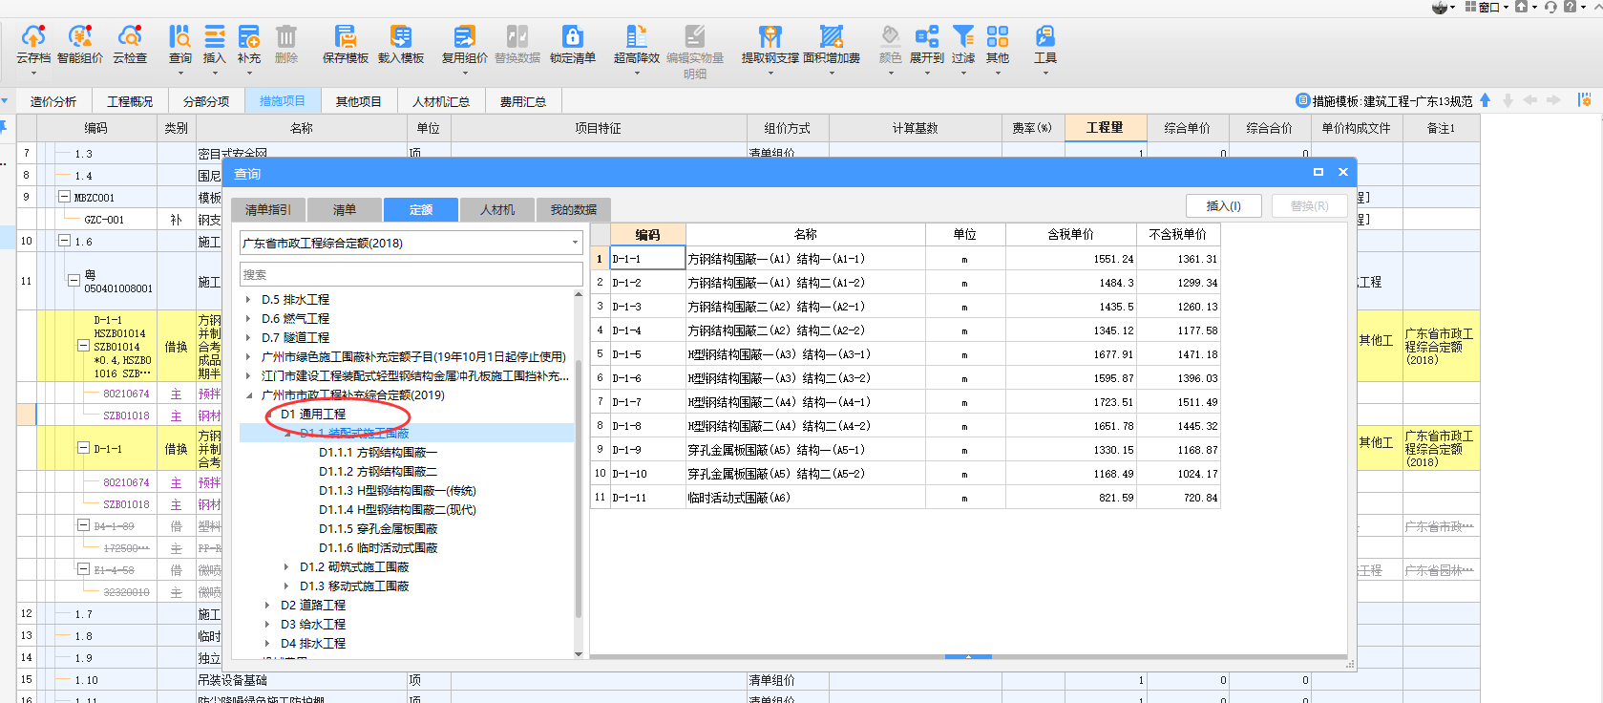The width and height of the screenshot is (1603, 703).
Task: Collapse row 1.6 in main table
Action: click(x=65, y=241)
